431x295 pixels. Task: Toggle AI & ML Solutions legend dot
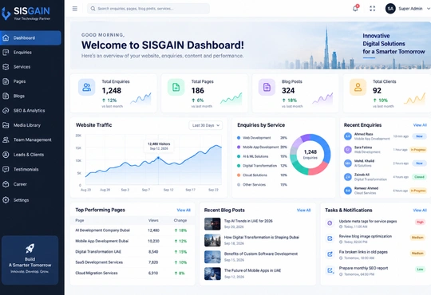[x=239, y=156]
